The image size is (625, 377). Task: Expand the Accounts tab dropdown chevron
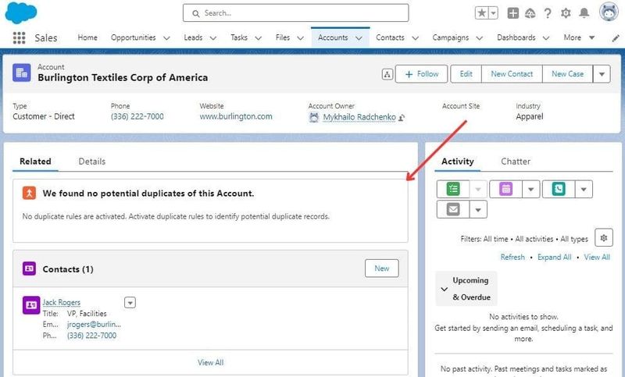359,38
